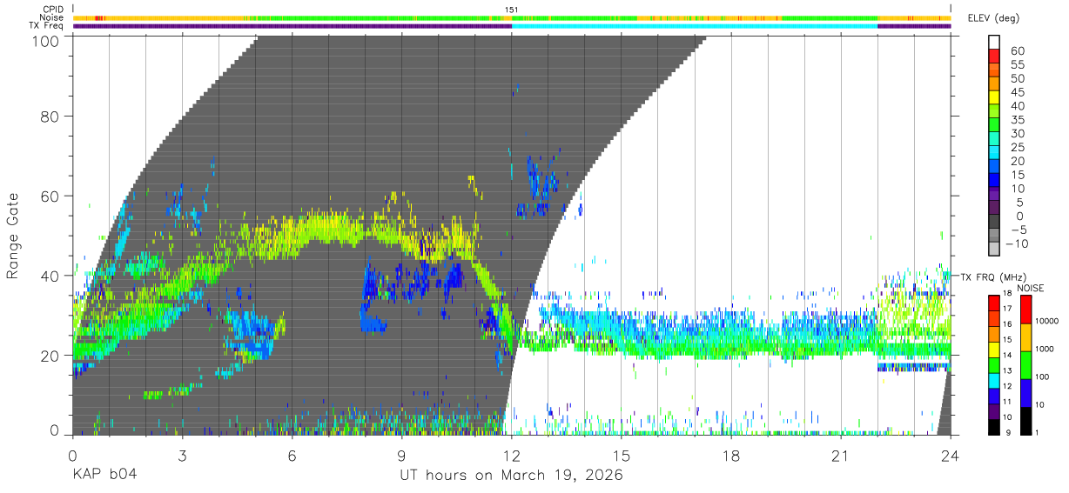Screen dimensions: 1069x493
Task: Click the elevation colorbar label '60'
Action: 1017,51
